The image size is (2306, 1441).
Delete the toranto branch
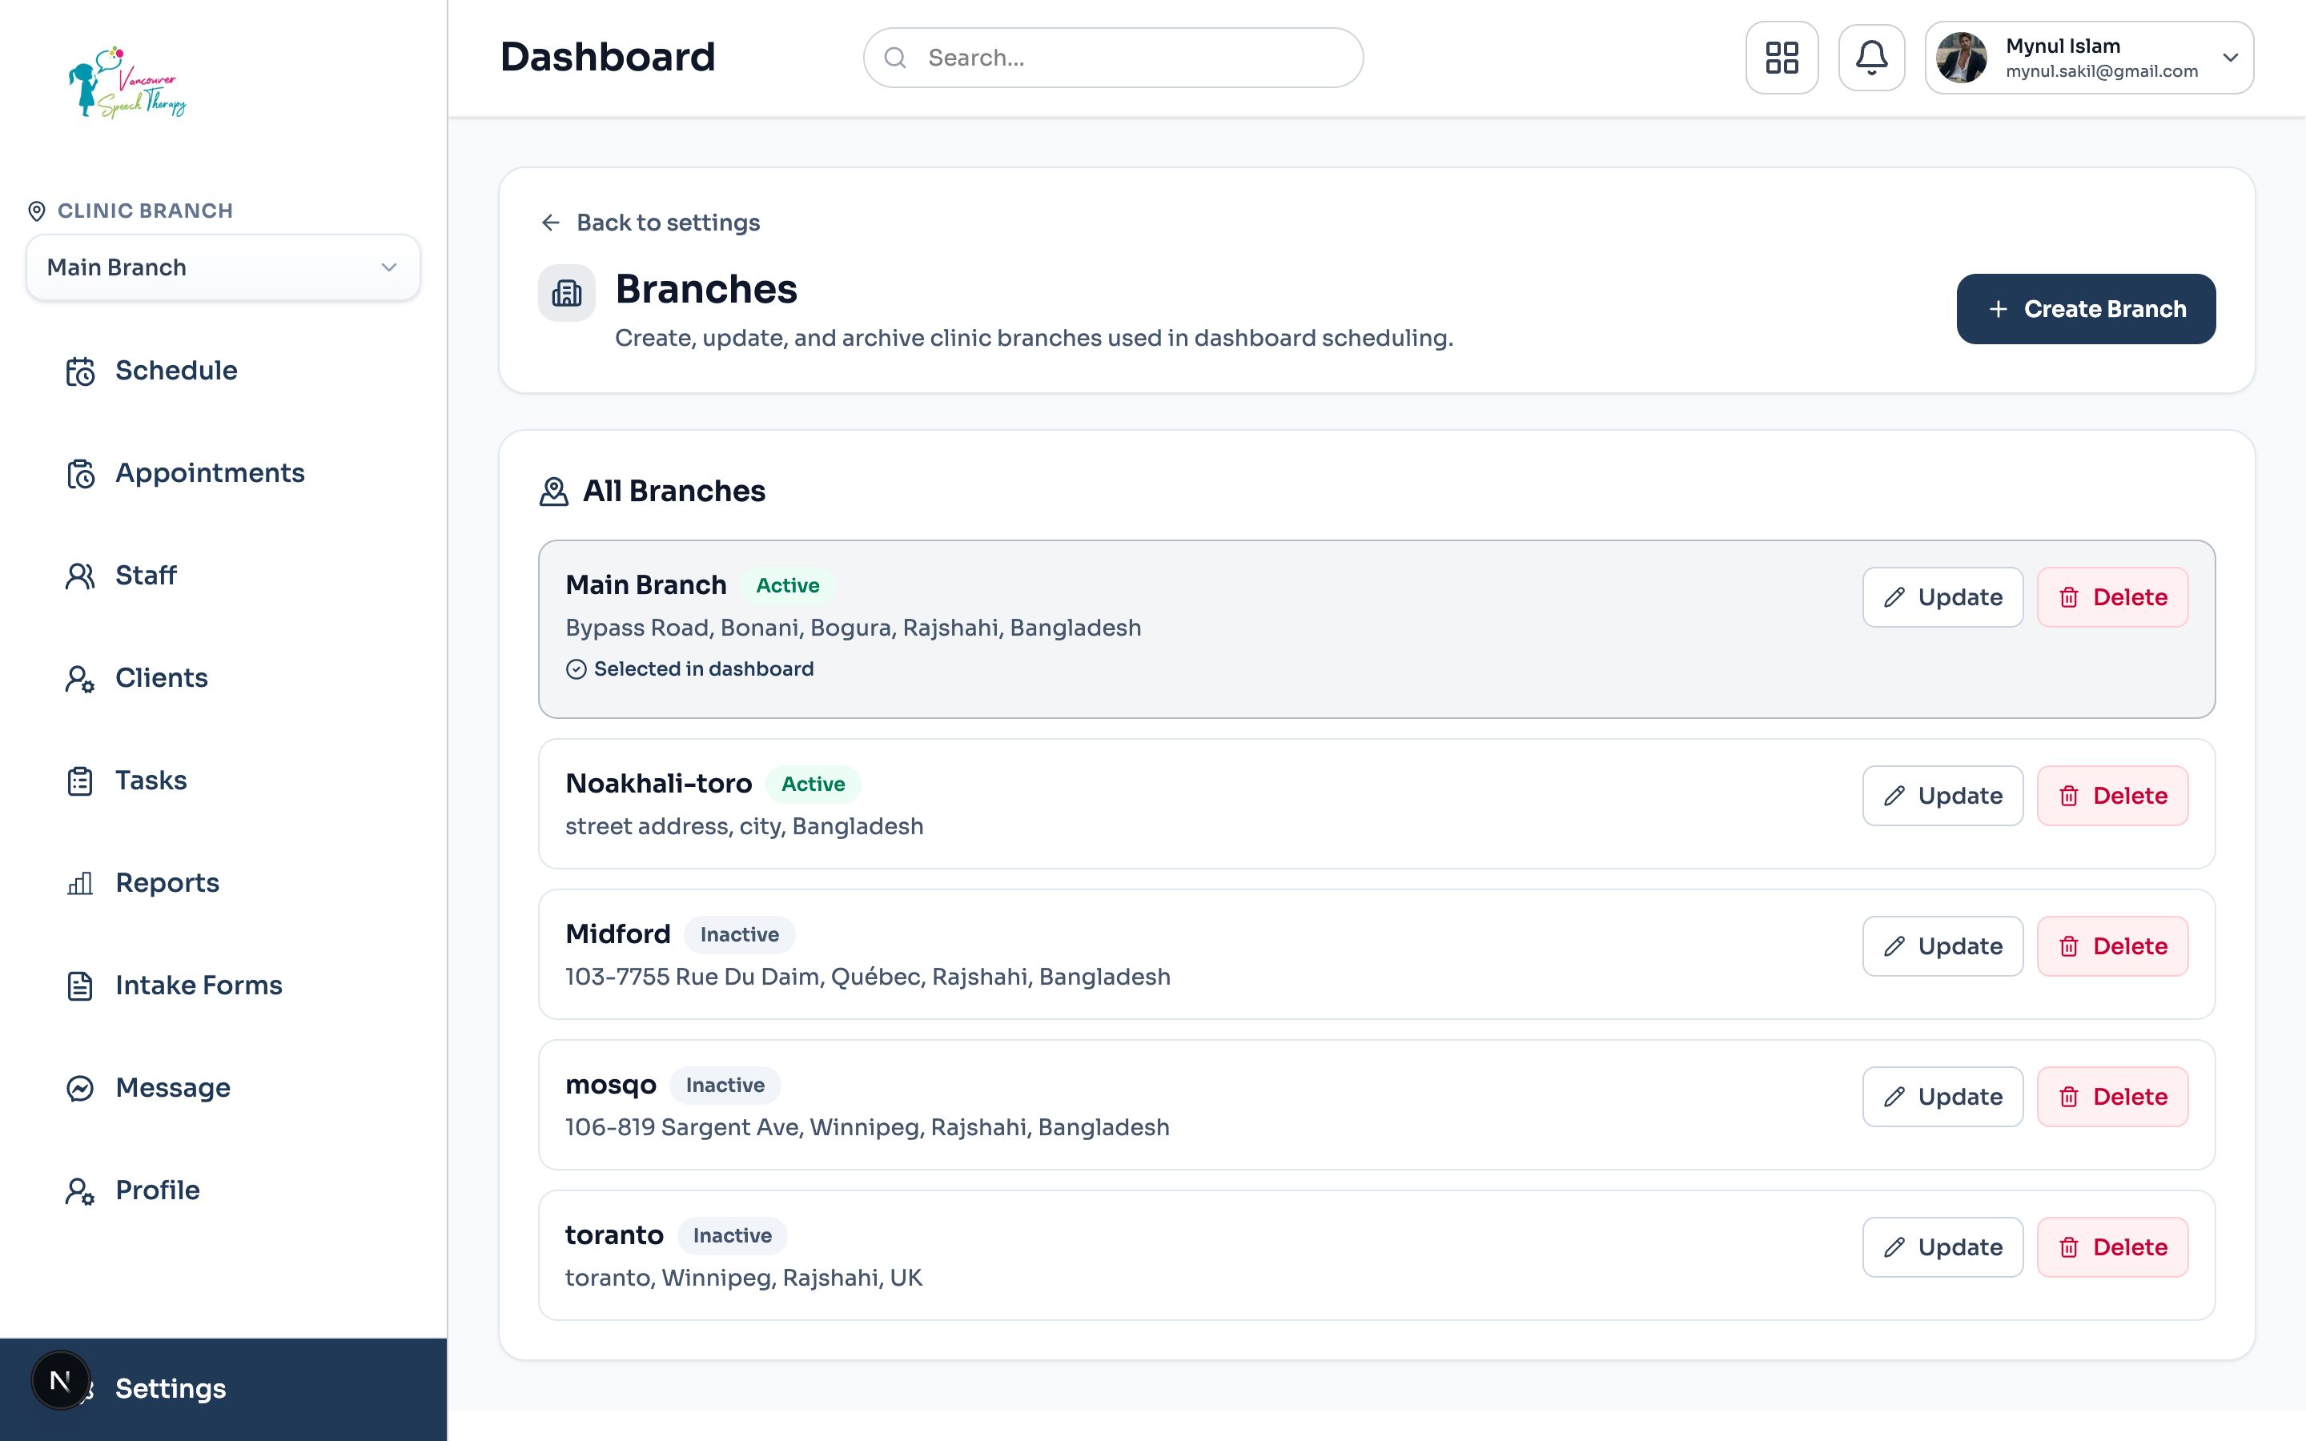2111,1247
